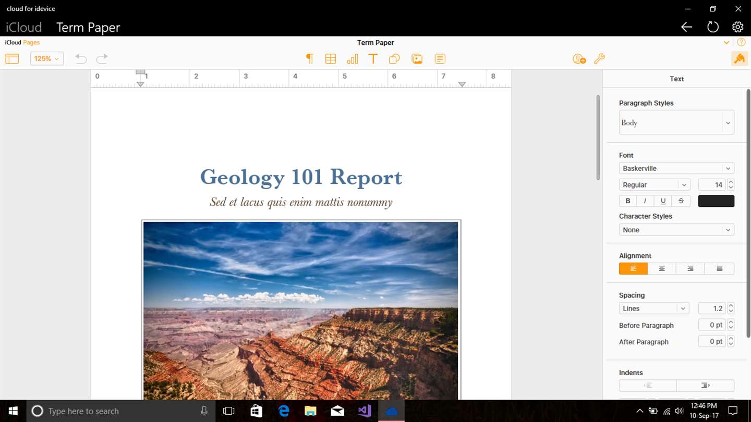The image size is (751, 422).
Task: Click the black text color swatch
Action: [x=716, y=201]
